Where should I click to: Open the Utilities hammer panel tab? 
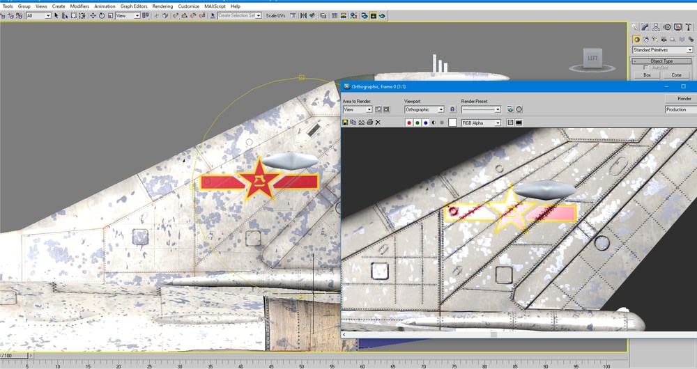(688, 27)
